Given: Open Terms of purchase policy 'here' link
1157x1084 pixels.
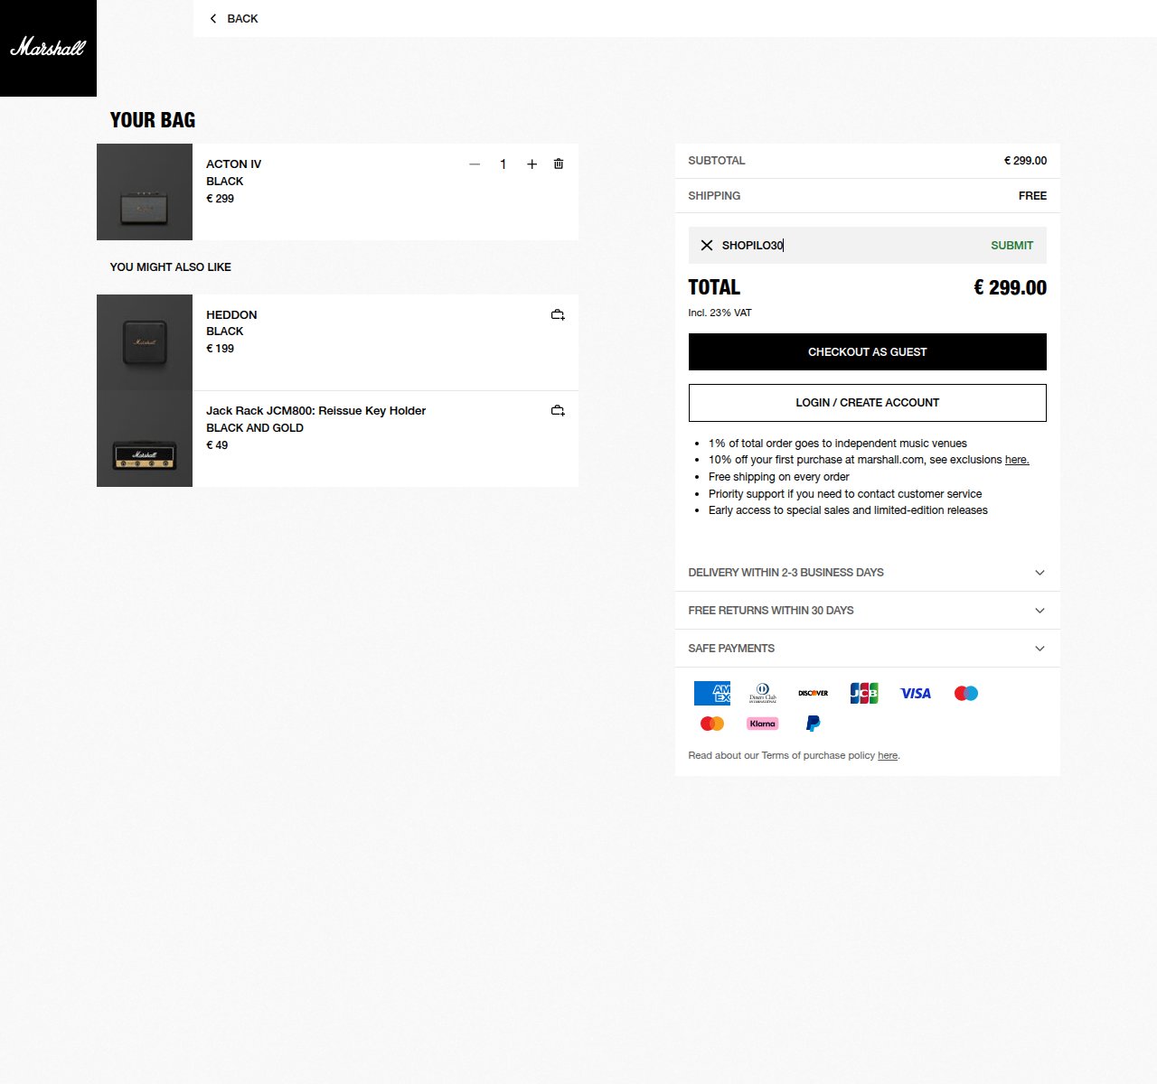Looking at the screenshot, I should tap(888, 755).
